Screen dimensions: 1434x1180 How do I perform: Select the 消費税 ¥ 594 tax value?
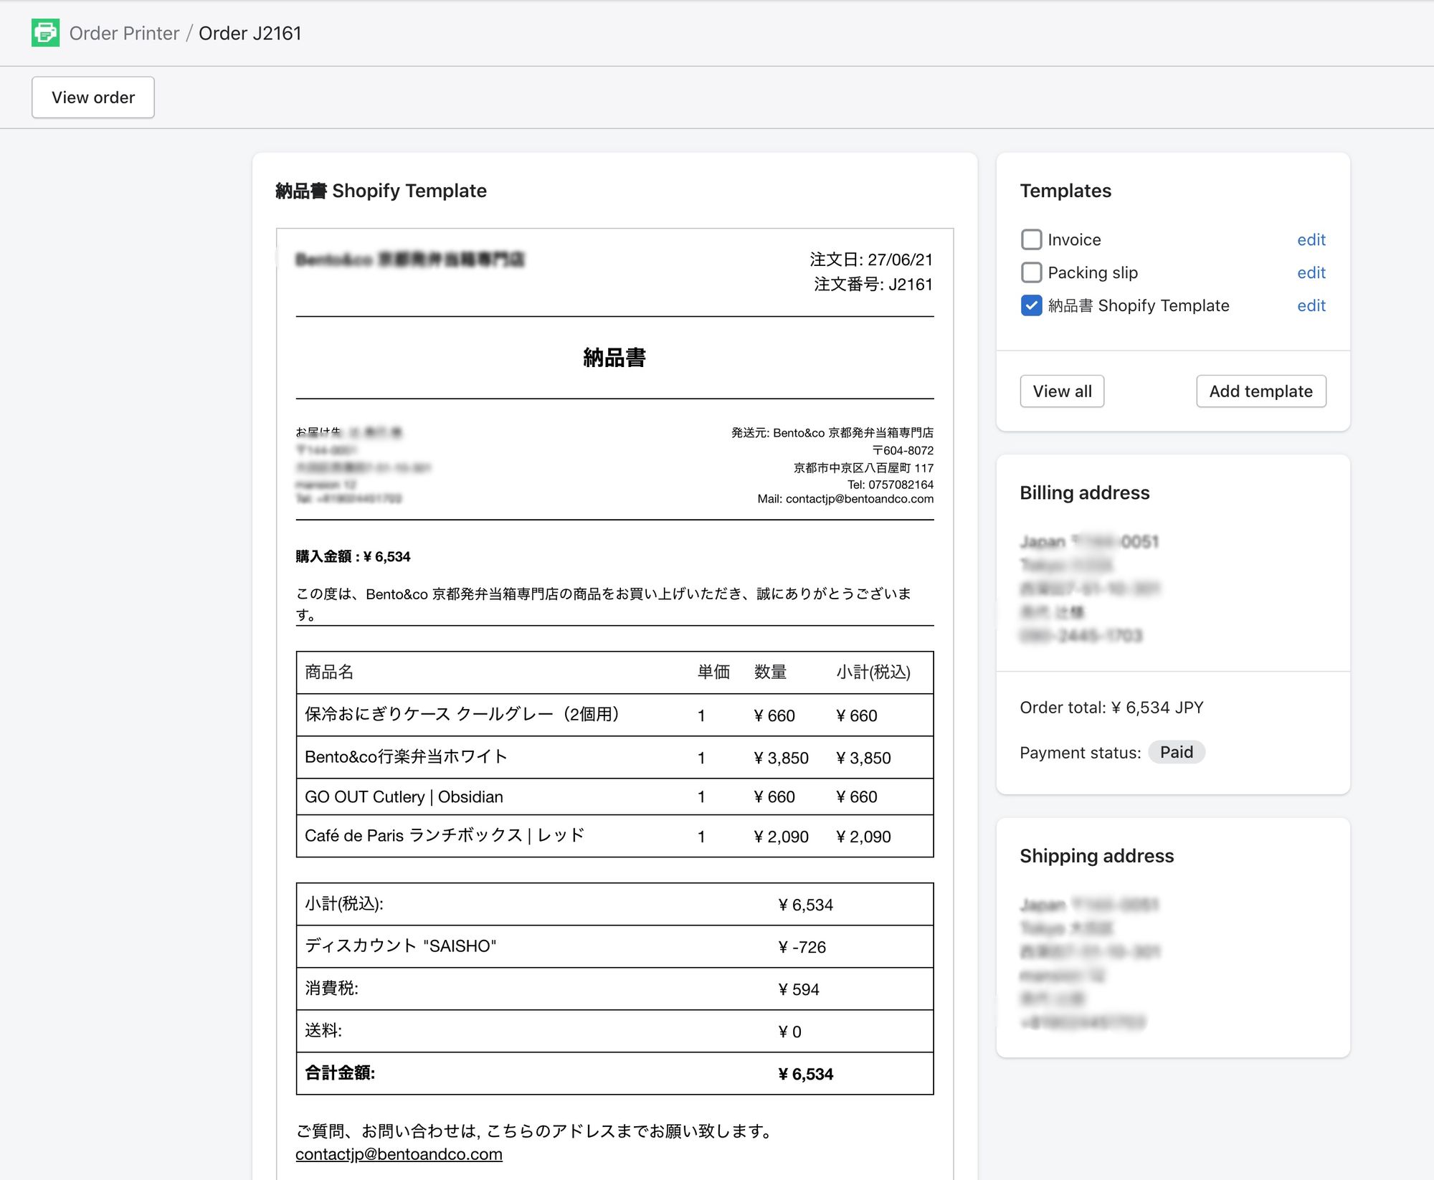click(x=798, y=989)
